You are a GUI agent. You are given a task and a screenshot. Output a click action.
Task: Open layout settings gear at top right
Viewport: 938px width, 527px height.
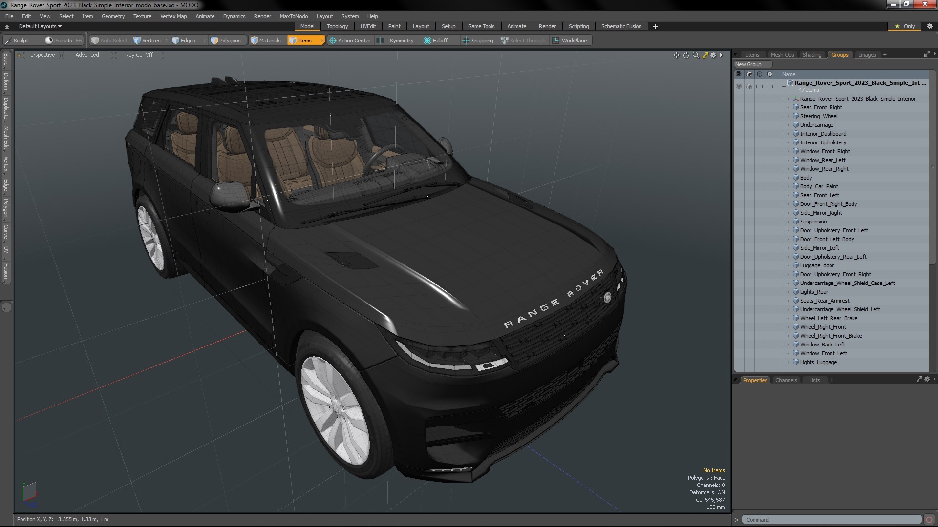[x=930, y=26]
